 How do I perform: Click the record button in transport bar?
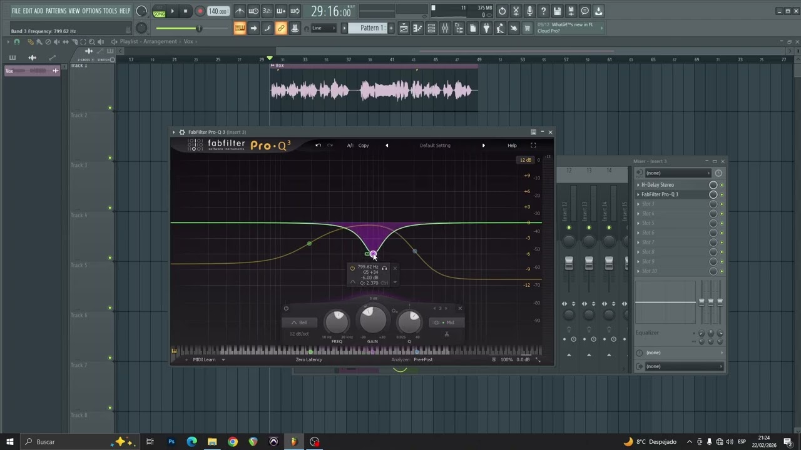click(x=200, y=11)
